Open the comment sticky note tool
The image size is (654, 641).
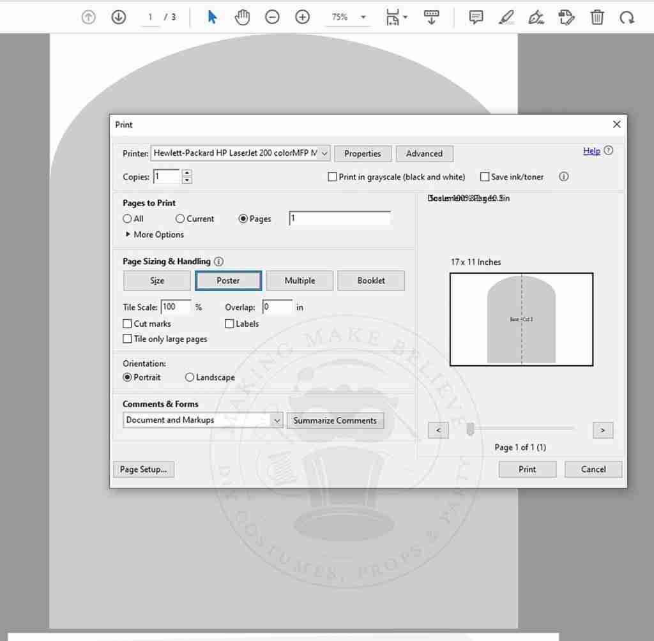(x=476, y=17)
